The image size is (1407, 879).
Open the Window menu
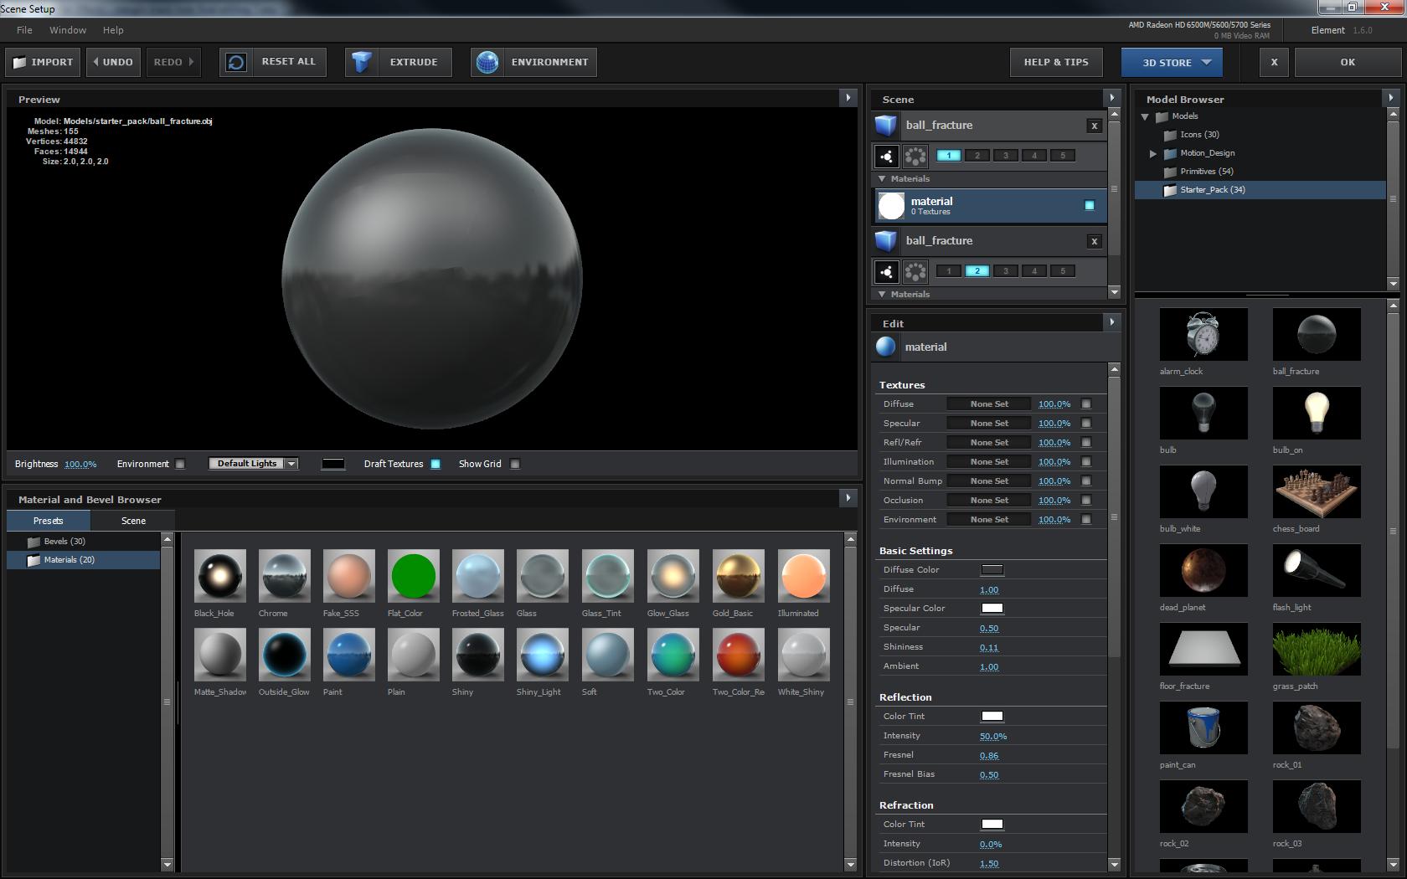click(x=68, y=30)
